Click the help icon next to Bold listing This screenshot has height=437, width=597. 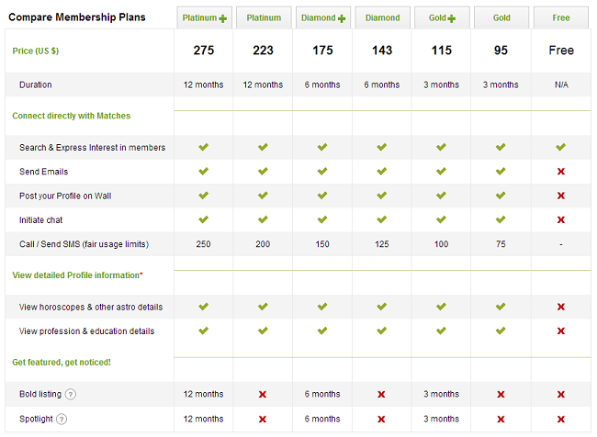[x=71, y=395]
